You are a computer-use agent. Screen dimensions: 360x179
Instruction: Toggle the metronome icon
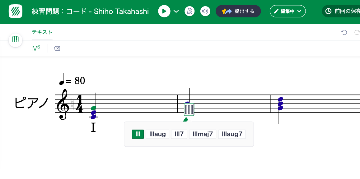pyautogui.click(x=189, y=11)
